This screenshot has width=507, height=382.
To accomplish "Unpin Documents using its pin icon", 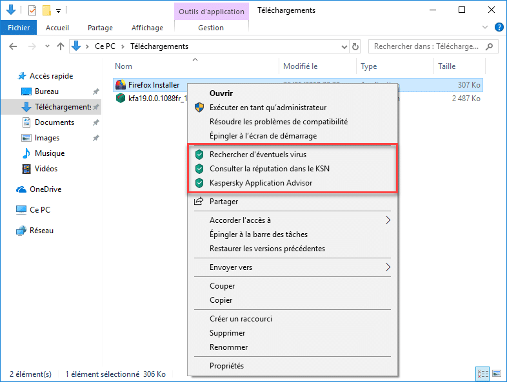I will point(95,122).
